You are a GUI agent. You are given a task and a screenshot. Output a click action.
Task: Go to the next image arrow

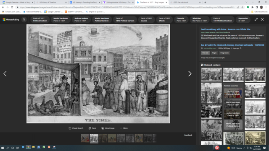click(190, 74)
